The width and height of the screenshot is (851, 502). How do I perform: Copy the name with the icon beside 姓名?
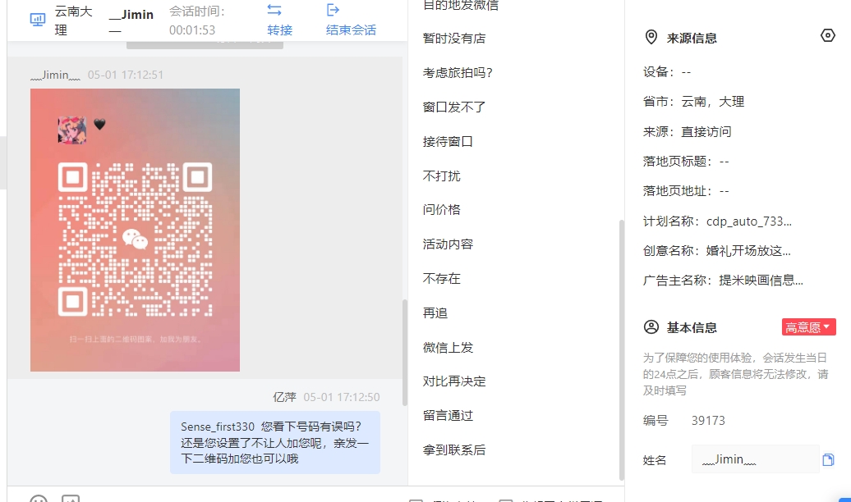[x=828, y=459]
